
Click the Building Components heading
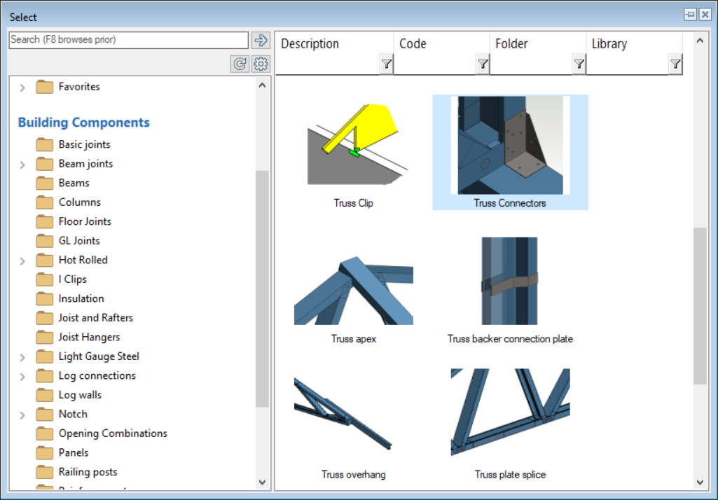[x=83, y=123]
